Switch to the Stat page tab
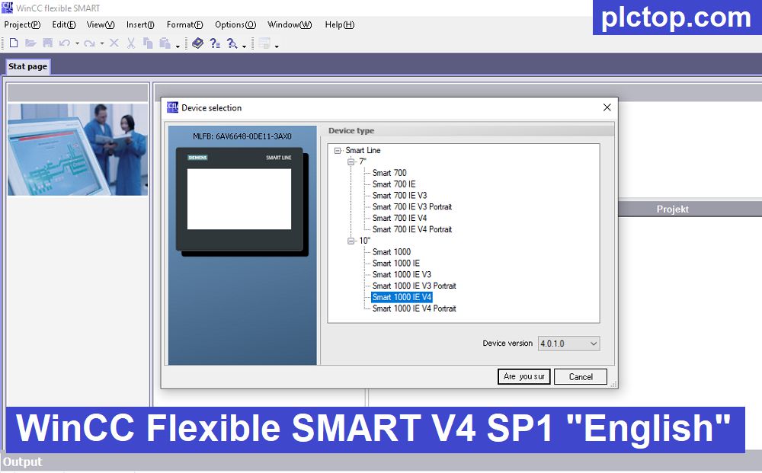Viewport: 762px width, 473px height. click(x=27, y=66)
